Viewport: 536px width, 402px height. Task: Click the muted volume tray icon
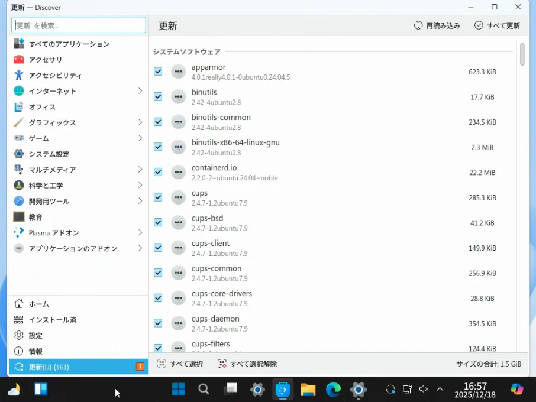click(x=424, y=389)
